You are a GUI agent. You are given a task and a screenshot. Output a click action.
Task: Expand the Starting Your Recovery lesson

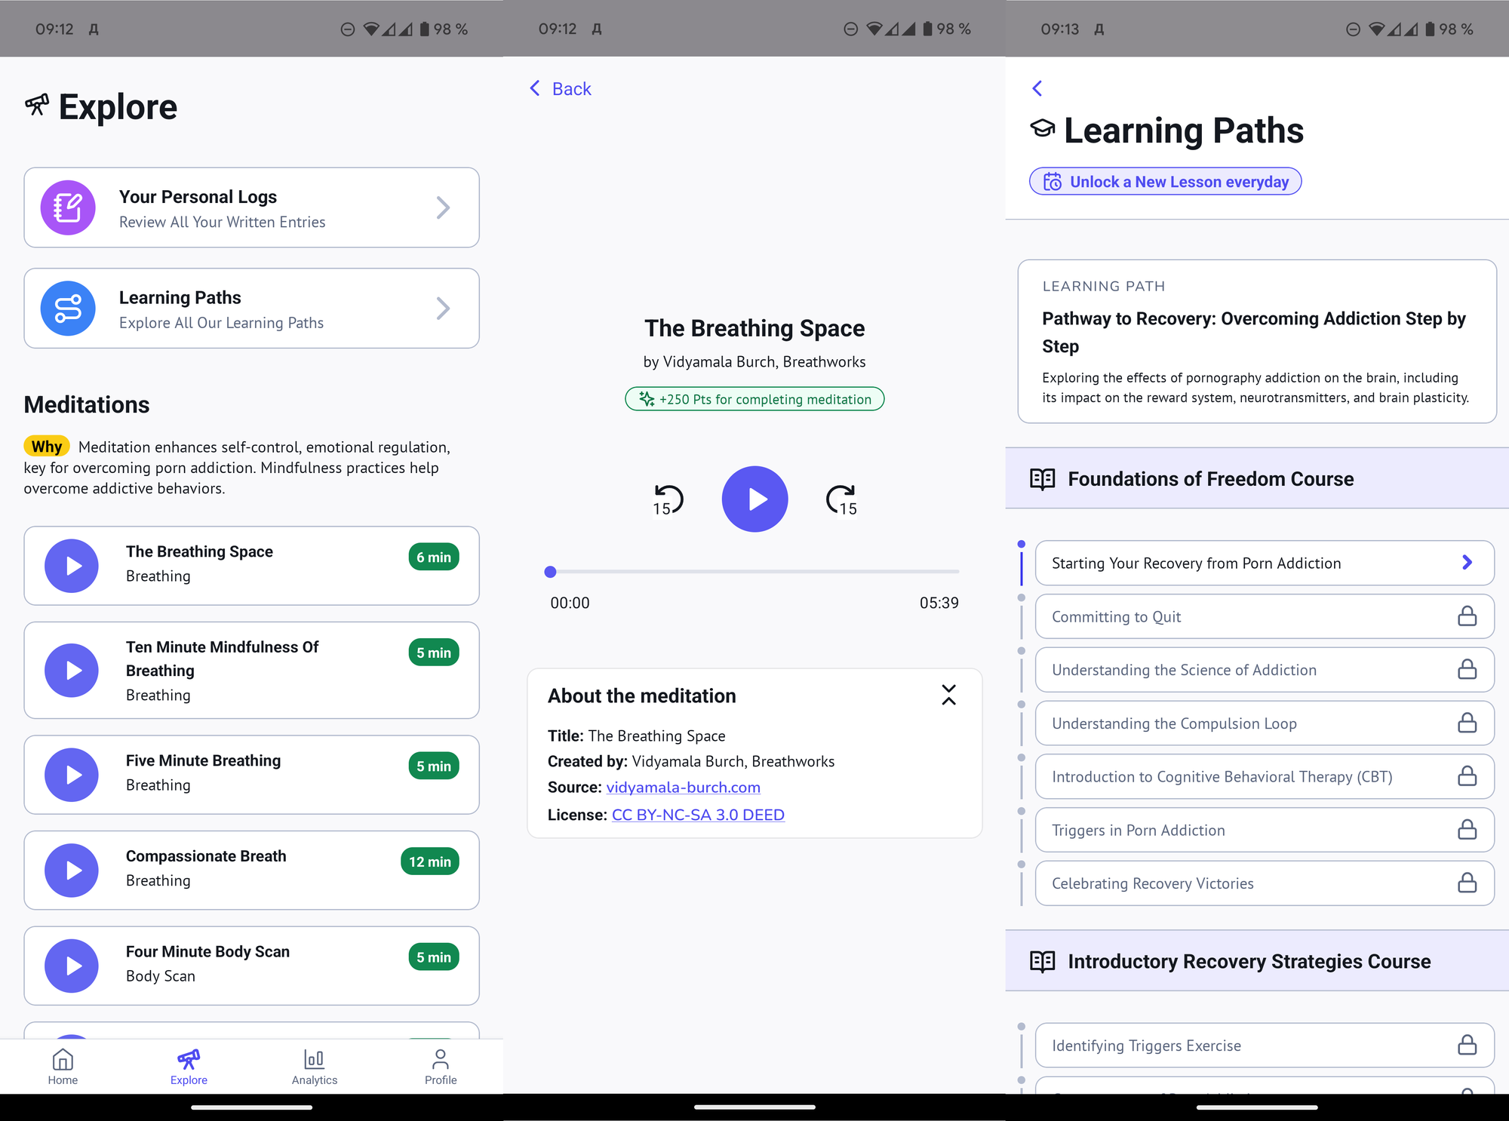pos(1259,563)
